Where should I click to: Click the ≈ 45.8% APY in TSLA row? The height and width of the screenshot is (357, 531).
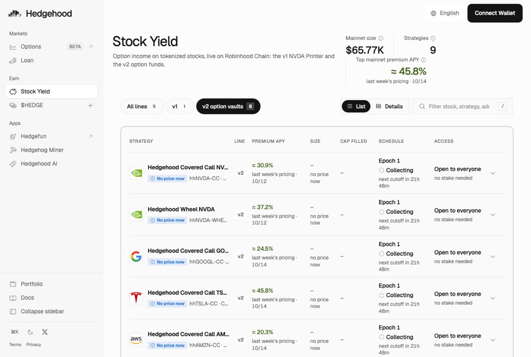click(262, 291)
